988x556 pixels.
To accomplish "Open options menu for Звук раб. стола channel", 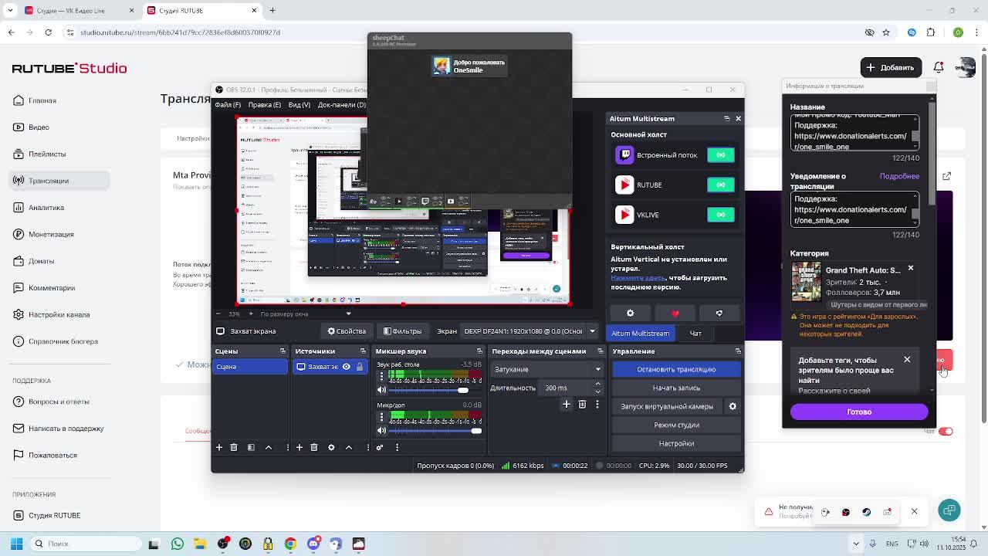I will coord(381,376).
